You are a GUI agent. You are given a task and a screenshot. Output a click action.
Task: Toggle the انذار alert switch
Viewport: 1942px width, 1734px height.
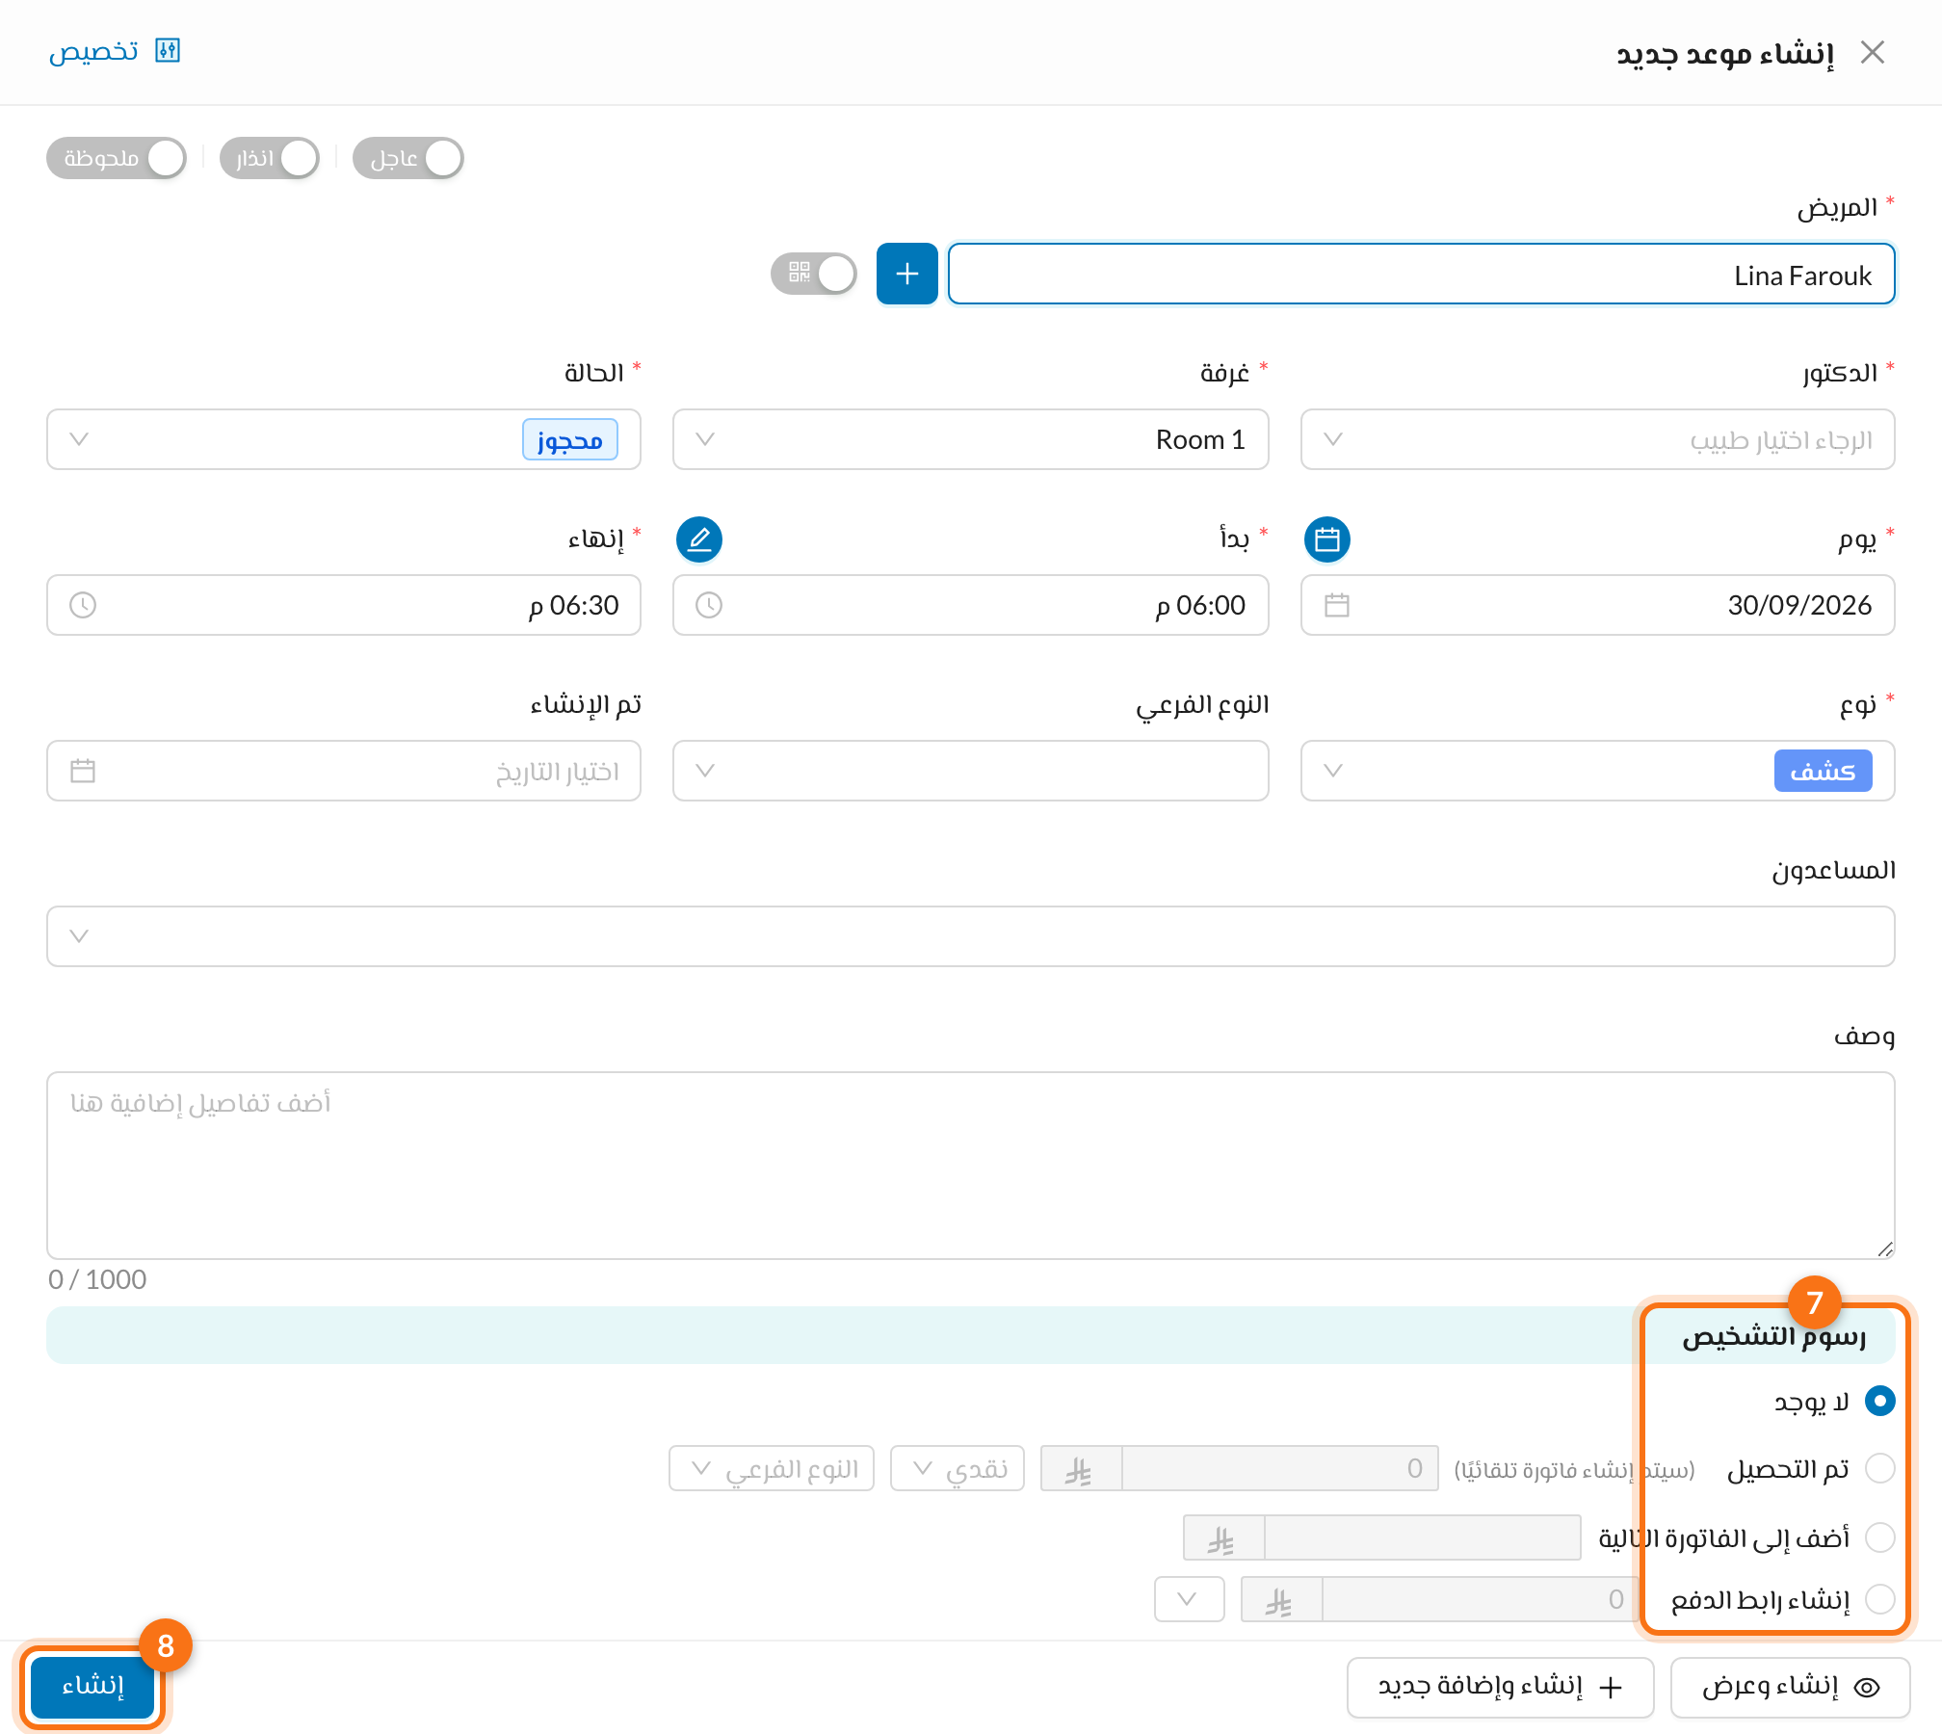click(x=270, y=158)
